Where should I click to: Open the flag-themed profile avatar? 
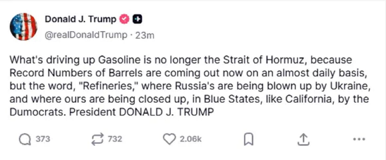(x=23, y=27)
